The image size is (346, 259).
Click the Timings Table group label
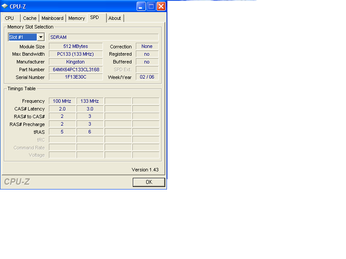tap(22, 88)
